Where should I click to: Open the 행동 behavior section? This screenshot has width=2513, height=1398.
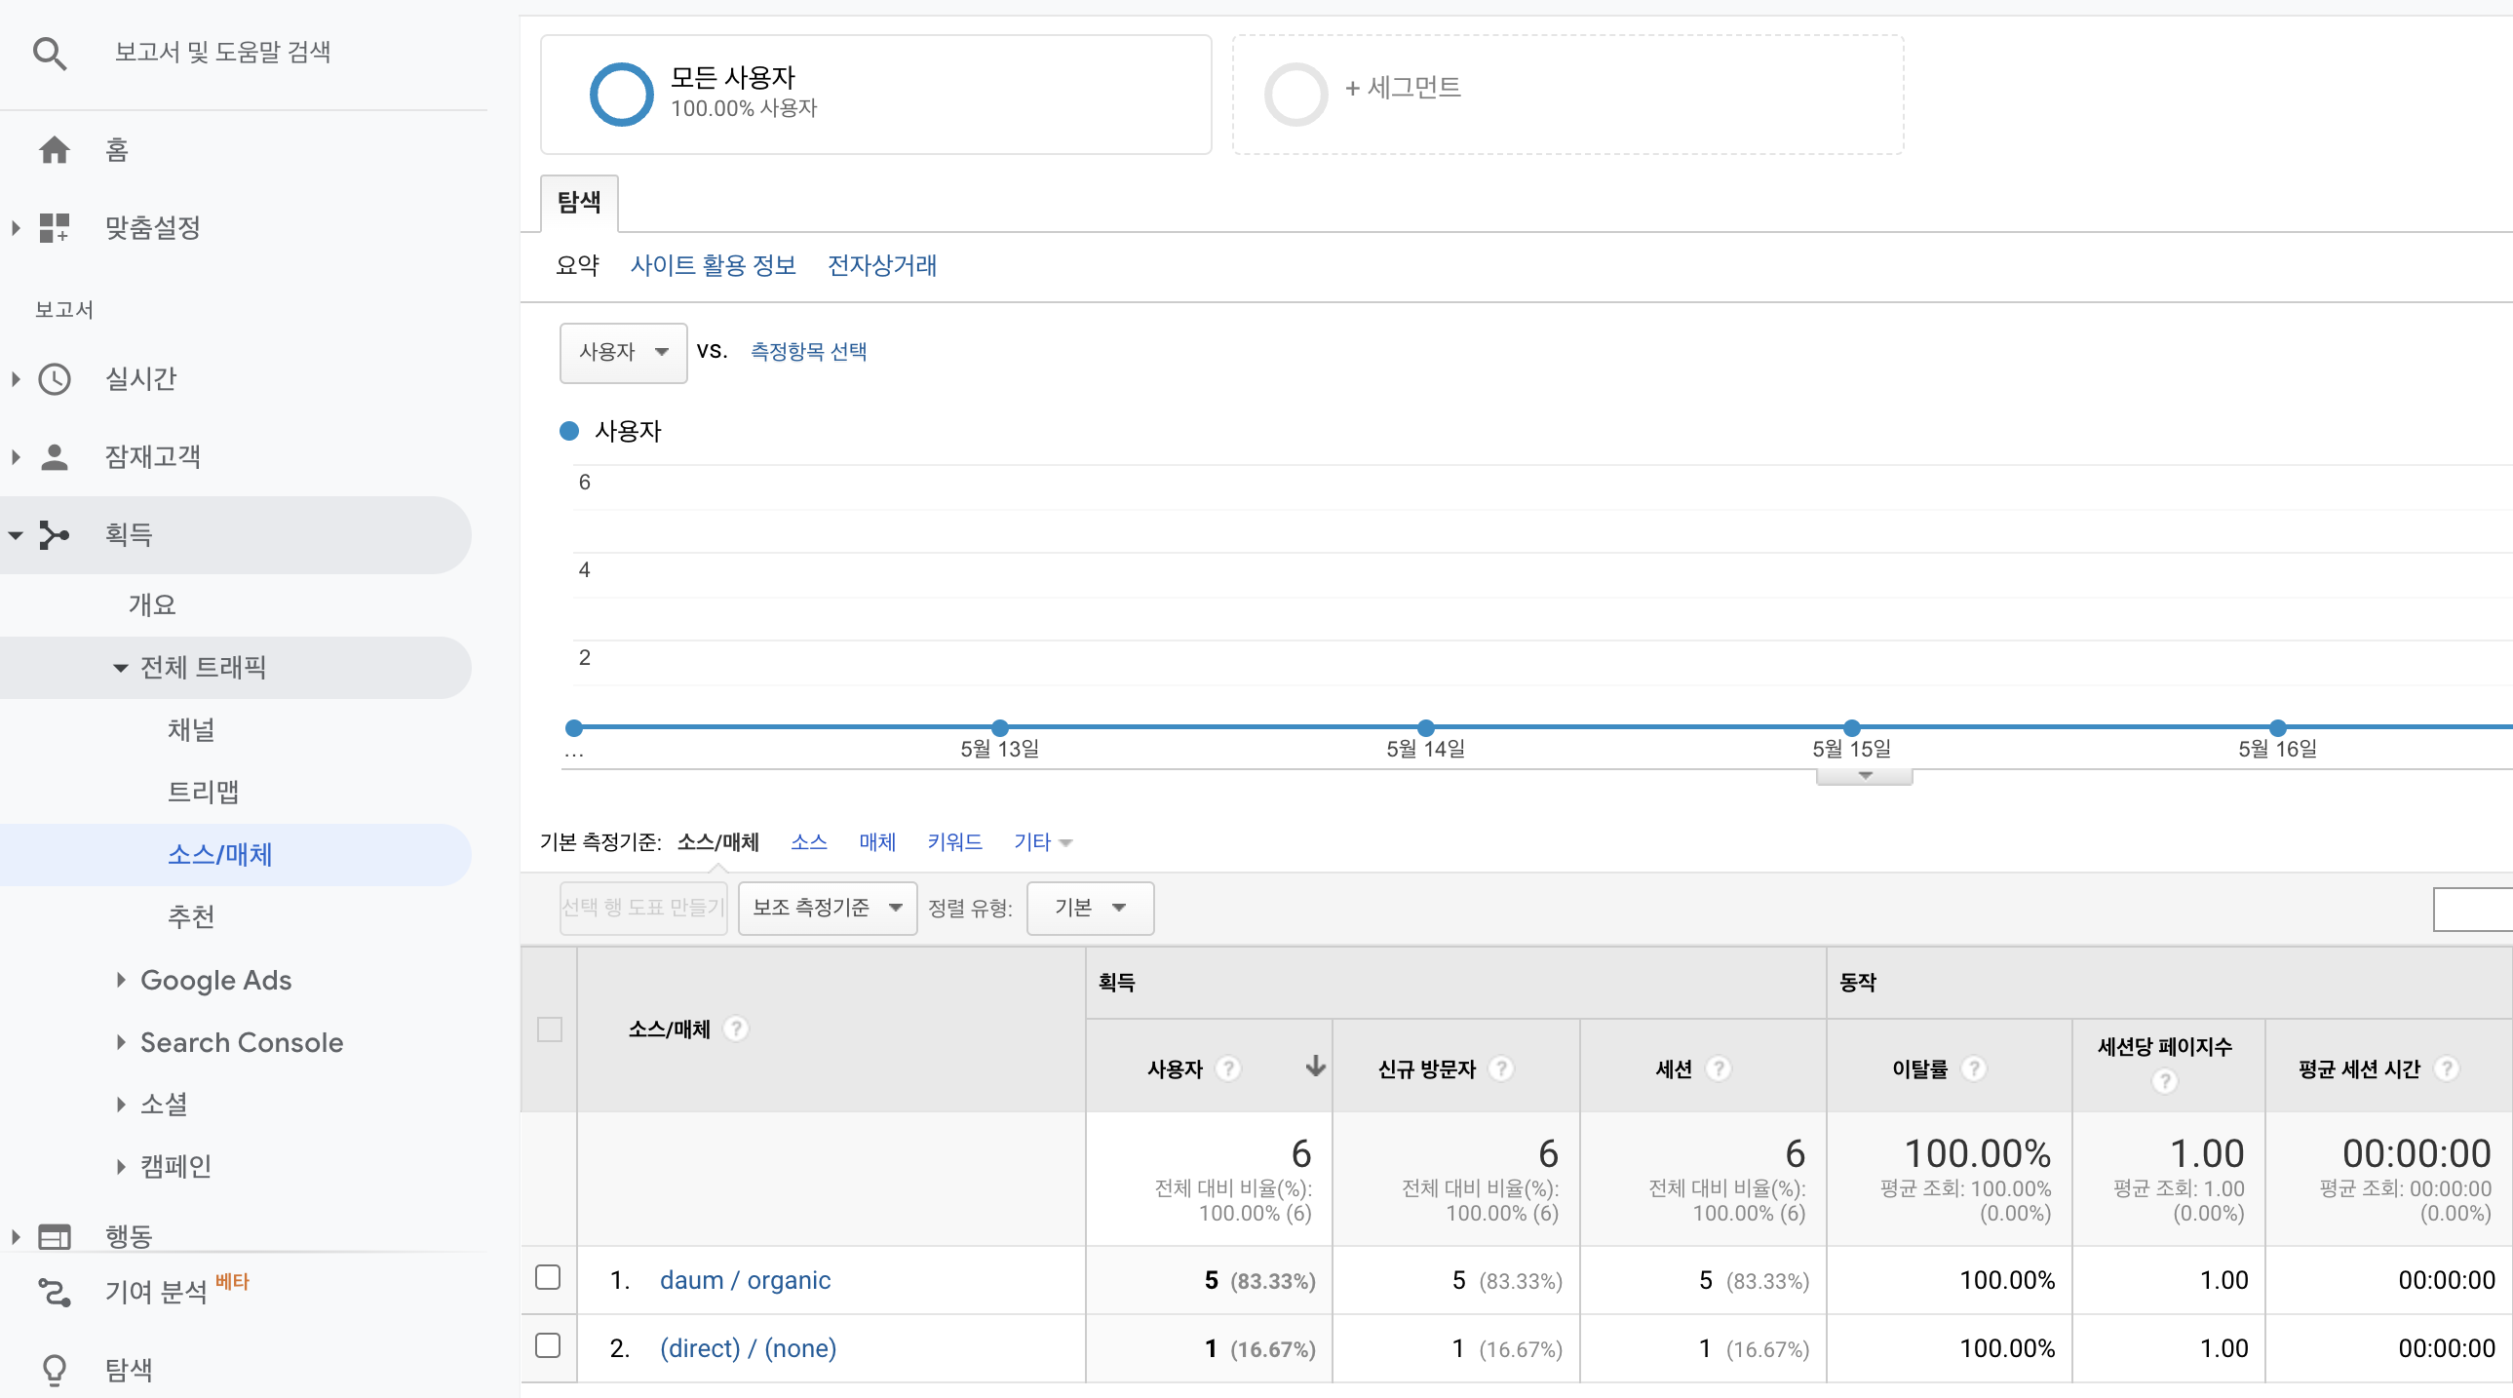(x=55, y=1235)
